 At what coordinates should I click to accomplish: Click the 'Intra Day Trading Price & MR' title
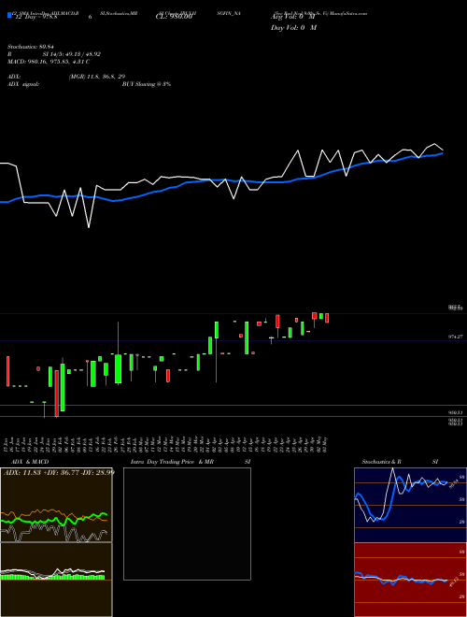[x=172, y=462]
